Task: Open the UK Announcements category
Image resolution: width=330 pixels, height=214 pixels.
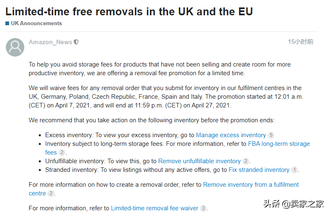Action: (x=36, y=24)
